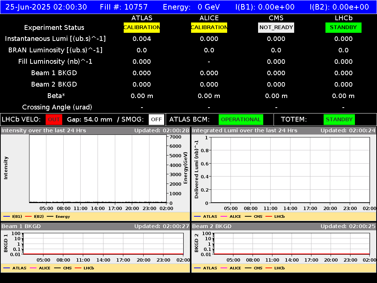Viewport: 377px width, 283px height.
Task: Click the Beam 2 BKGD chart plot area
Action: click(x=292, y=244)
